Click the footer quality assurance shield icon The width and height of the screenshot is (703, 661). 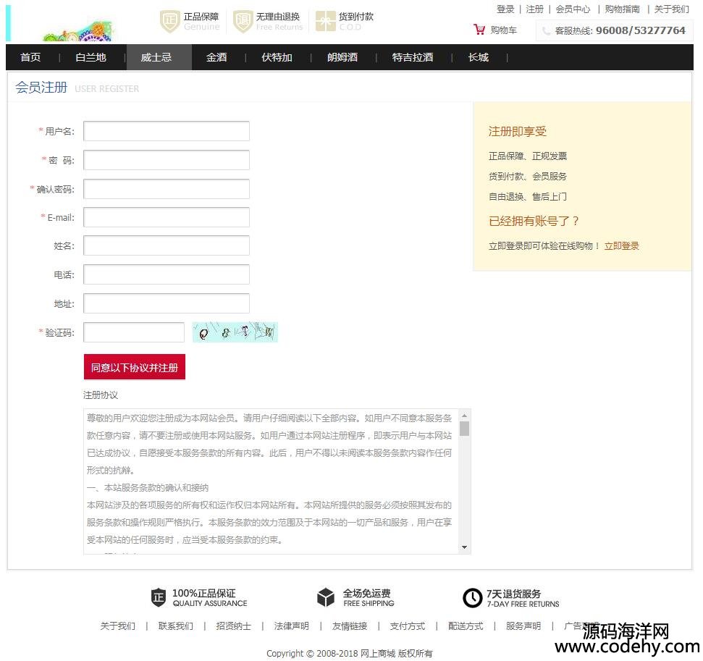[x=158, y=597]
